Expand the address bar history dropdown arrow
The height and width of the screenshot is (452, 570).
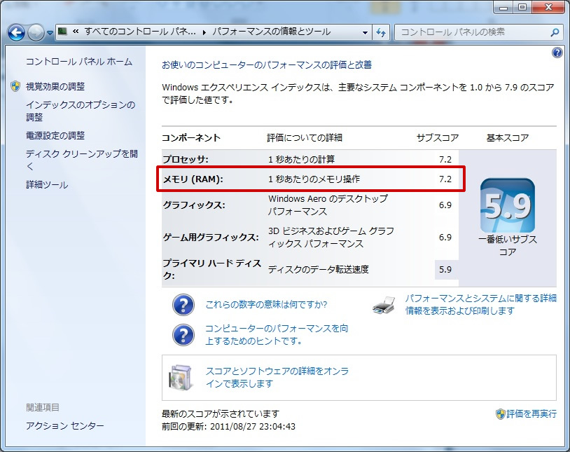[365, 32]
